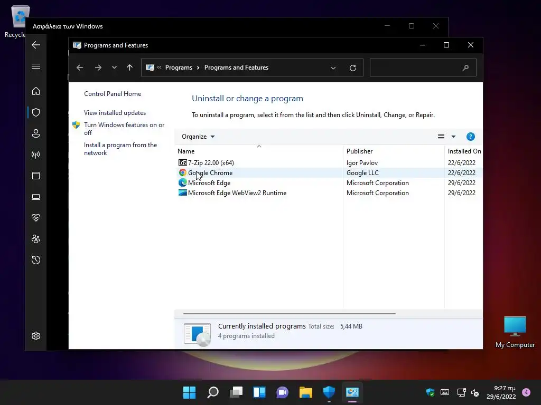Viewport: 541px width, 405px height.
Task: Open Device performance heart icon
Action: pyautogui.click(x=36, y=218)
